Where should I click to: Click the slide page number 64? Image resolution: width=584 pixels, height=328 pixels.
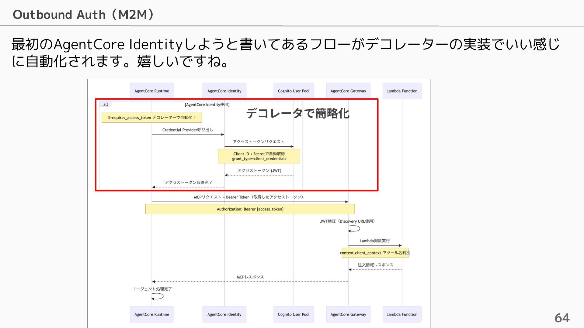tap(562, 318)
